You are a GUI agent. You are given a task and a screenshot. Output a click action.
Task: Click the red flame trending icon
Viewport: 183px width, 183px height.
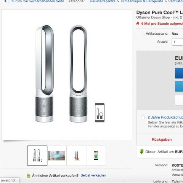(138, 23)
